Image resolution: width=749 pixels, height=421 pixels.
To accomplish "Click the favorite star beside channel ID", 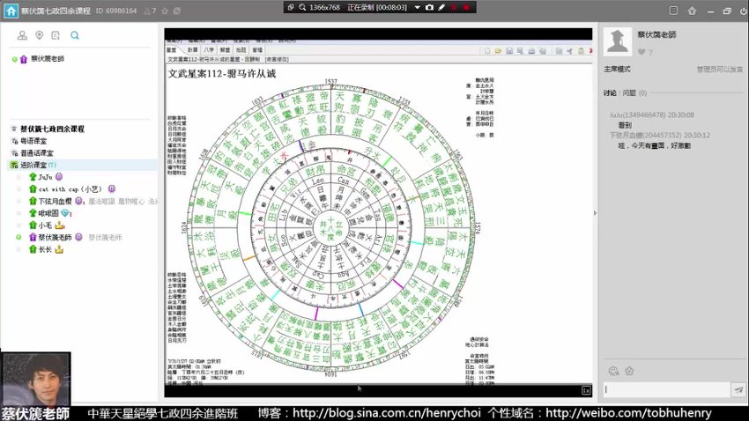I will pyautogui.click(x=165, y=11).
